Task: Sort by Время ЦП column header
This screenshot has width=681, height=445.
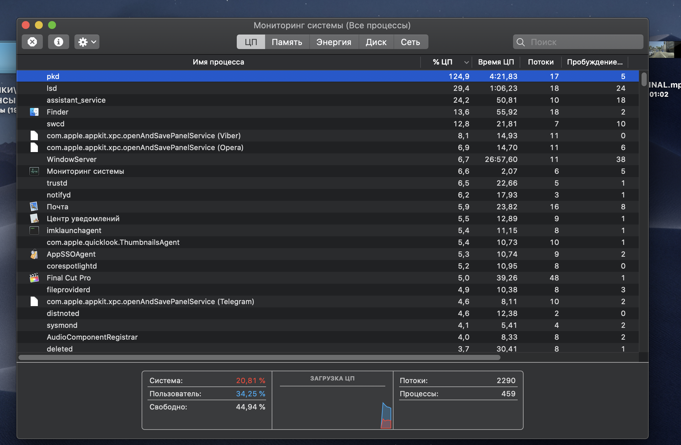Action: pyautogui.click(x=496, y=62)
